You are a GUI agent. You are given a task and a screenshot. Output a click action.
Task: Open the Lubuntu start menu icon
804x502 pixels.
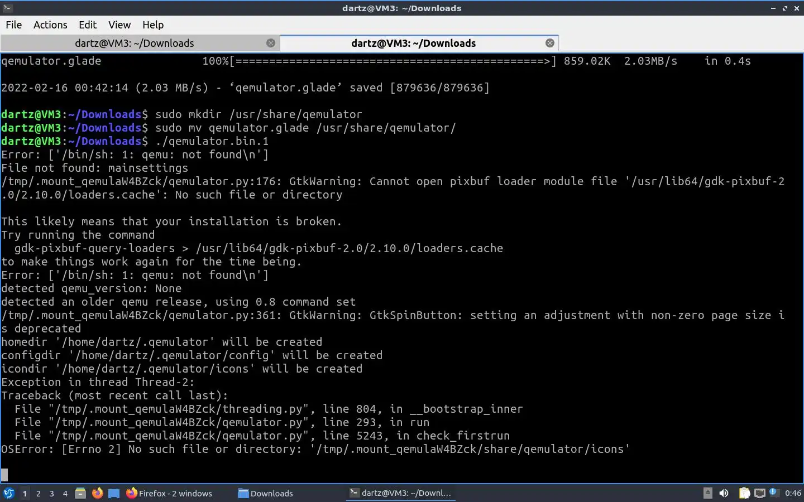coord(8,493)
